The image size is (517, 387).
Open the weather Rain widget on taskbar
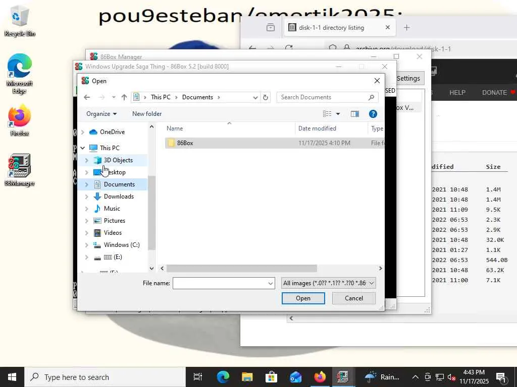(x=382, y=377)
